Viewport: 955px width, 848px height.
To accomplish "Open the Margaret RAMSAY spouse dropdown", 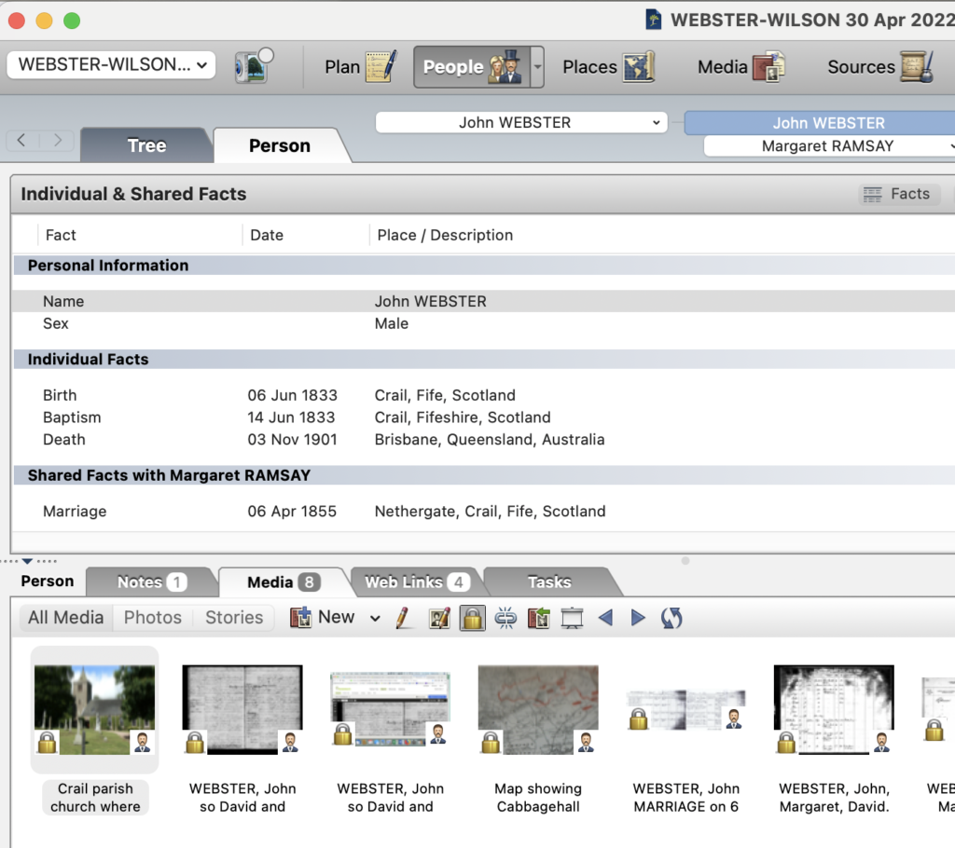I will [x=830, y=146].
